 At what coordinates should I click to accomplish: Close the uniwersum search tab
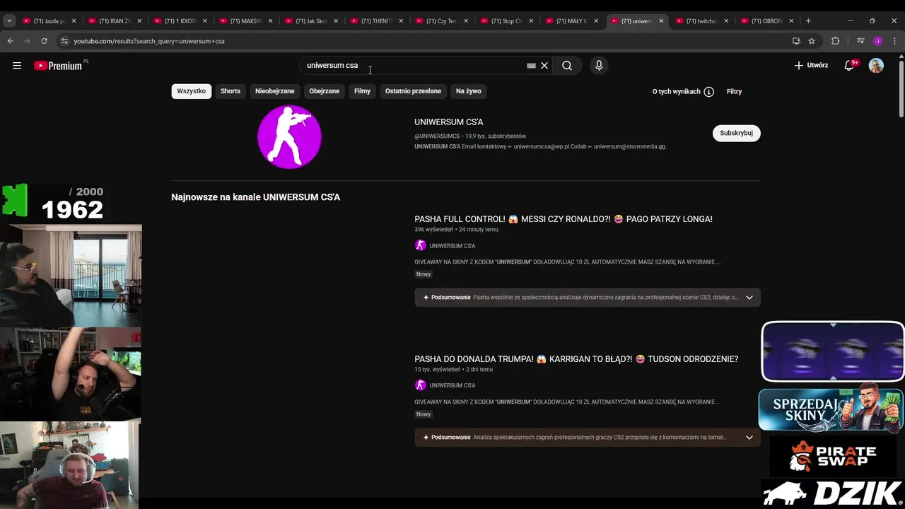click(x=661, y=21)
